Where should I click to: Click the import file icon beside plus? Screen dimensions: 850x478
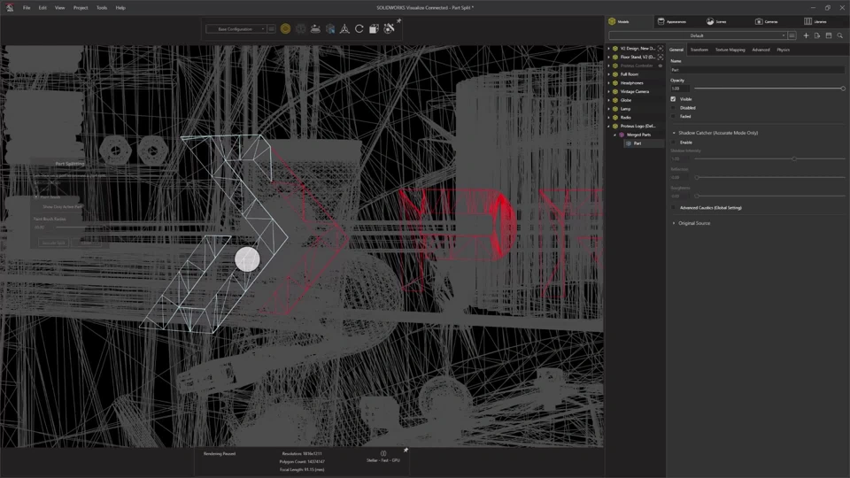[x=817, y=36]
